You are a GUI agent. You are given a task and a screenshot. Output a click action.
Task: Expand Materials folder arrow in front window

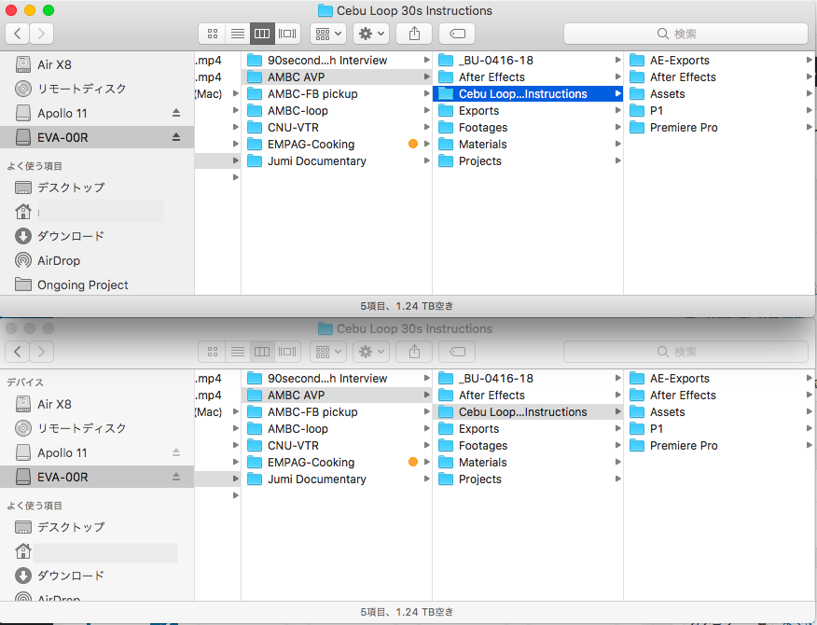(618, 144)
